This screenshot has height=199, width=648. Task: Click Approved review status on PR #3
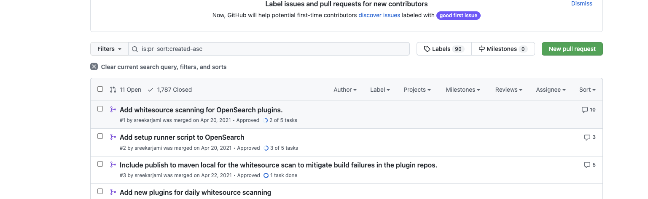click(x=248, y=175)
